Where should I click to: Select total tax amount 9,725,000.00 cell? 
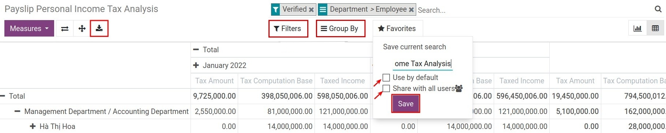(x=214, y=96)
